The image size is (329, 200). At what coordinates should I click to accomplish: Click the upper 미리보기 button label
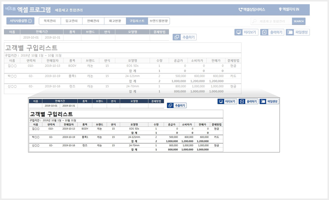point(250,32)
